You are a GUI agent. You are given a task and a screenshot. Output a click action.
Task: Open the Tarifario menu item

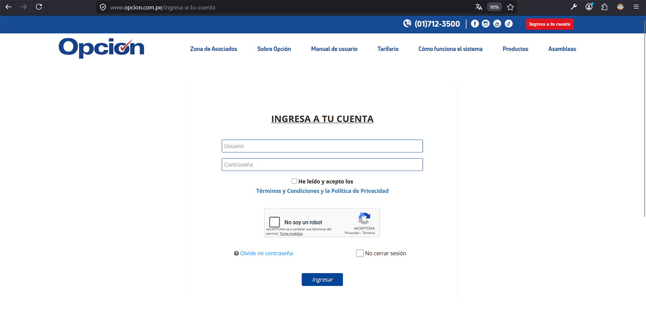coord(388,49)
